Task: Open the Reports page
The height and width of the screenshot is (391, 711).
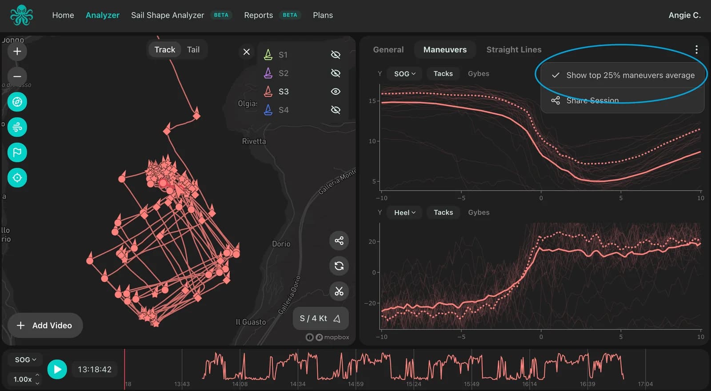Action: 258,15
